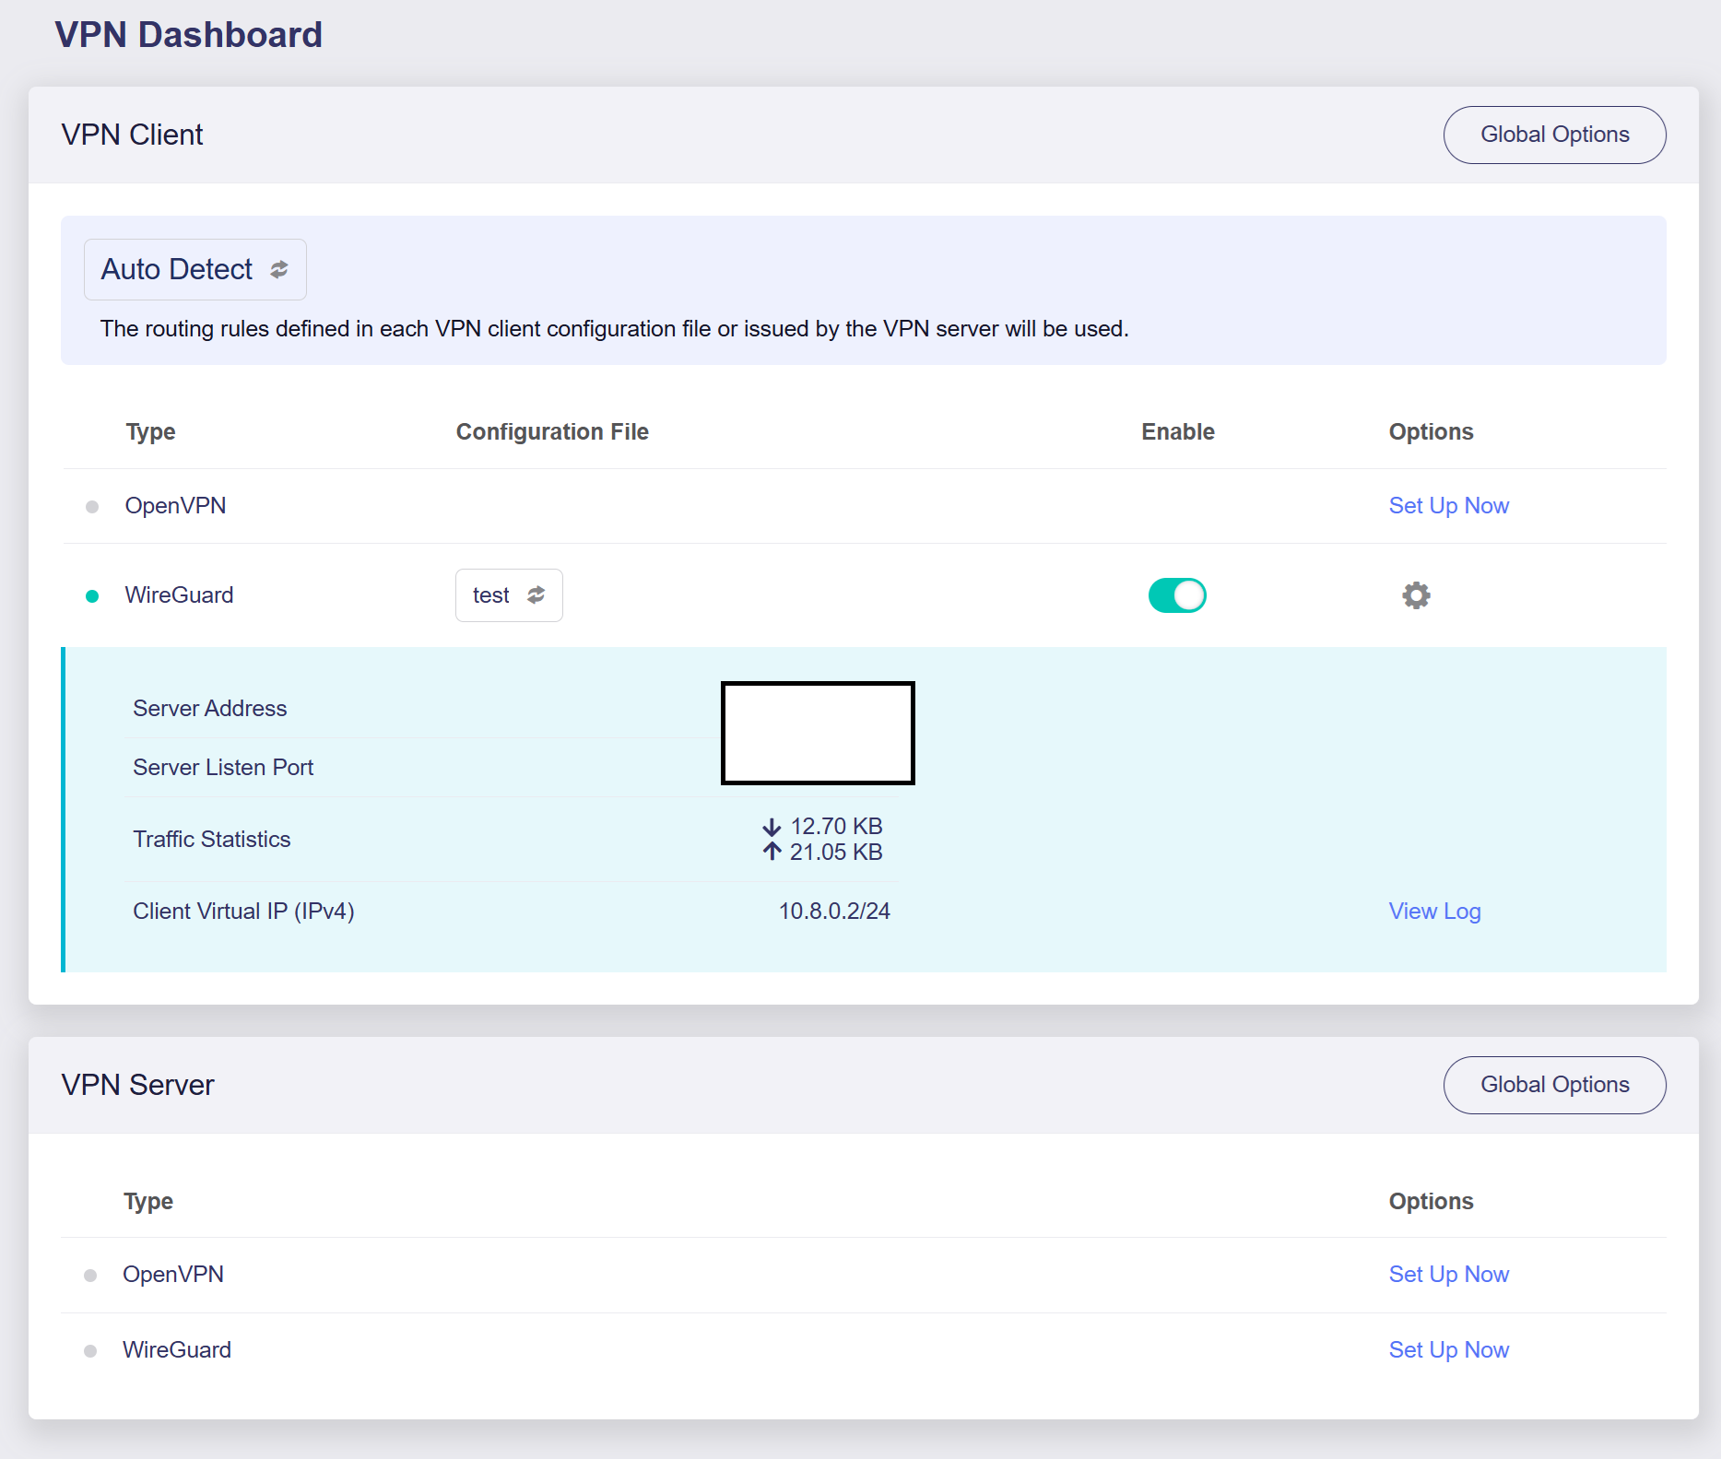Screen dimensions: 1721x1459
Task: Click the Enable column header
Action: click(1177, 431)
